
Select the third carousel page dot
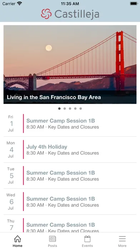pos(70,109)
